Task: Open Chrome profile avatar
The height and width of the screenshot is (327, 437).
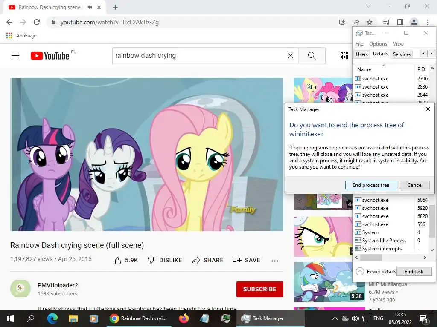Action: point(414,22)
